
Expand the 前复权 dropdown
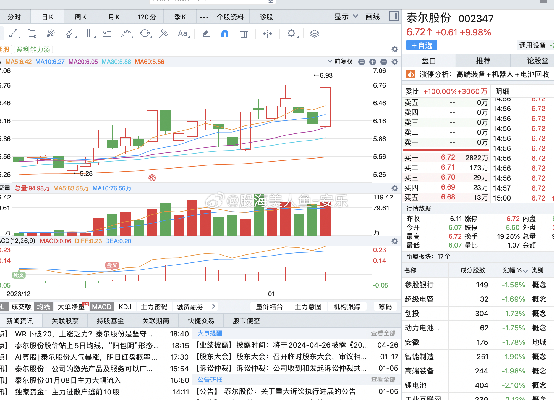coord(340,61)
